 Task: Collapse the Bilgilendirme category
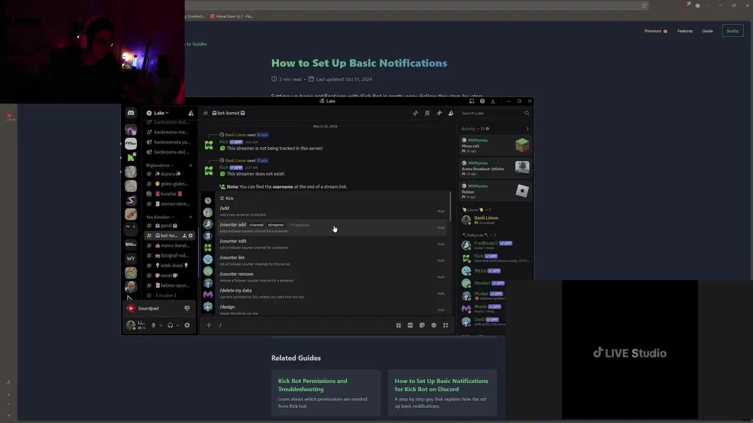pyautogui.click(x=159, y=166)
